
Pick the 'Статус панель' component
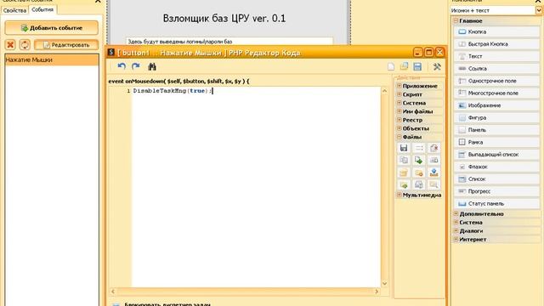tap(496, 204)
